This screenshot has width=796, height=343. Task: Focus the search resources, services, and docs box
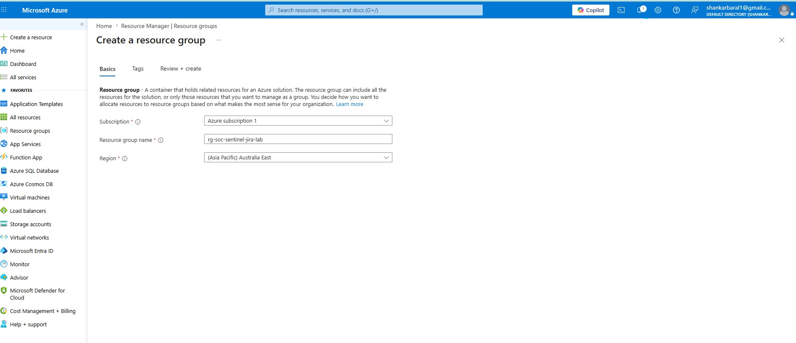pos(374,10)
